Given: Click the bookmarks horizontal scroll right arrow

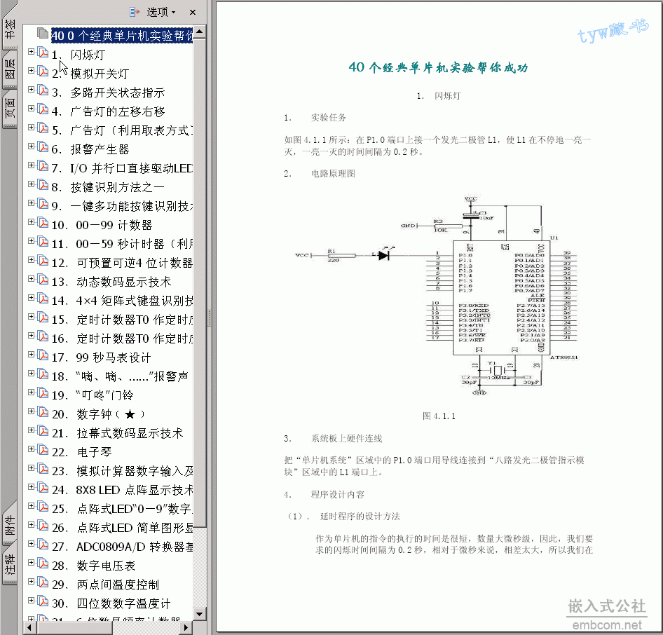Looking at the screenshot, I should [187, 627].
